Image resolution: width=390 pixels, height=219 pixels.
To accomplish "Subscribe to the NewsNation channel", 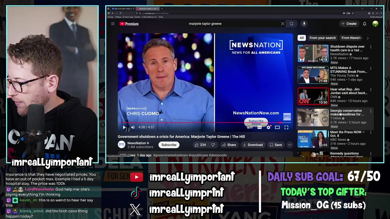I will 169,145.
